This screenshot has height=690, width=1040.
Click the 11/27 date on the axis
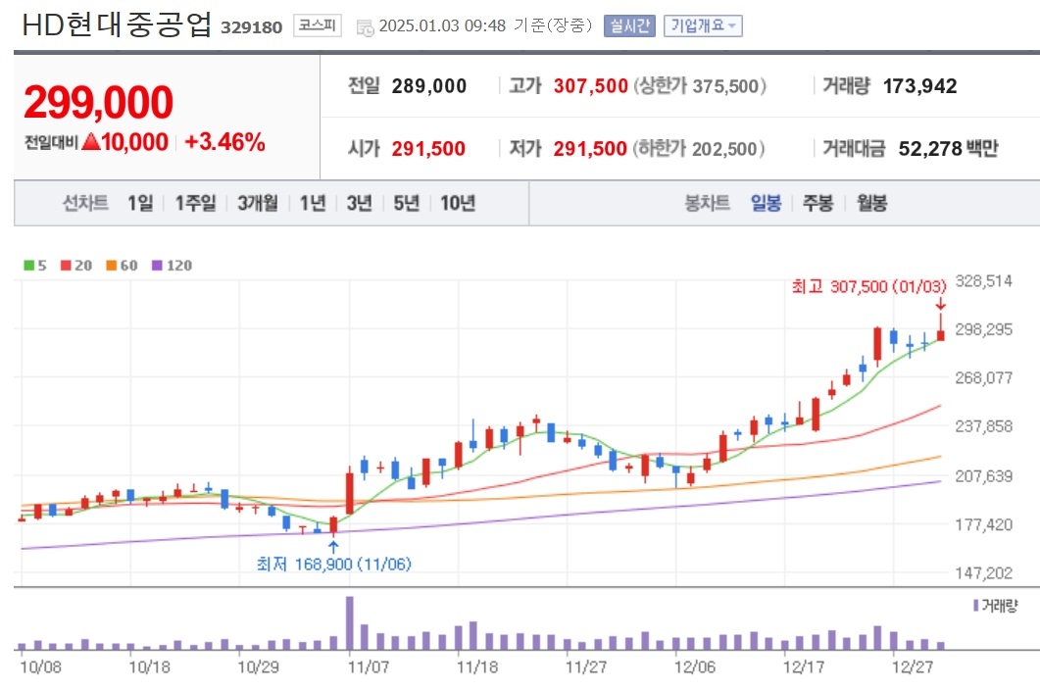click(585, 666)
